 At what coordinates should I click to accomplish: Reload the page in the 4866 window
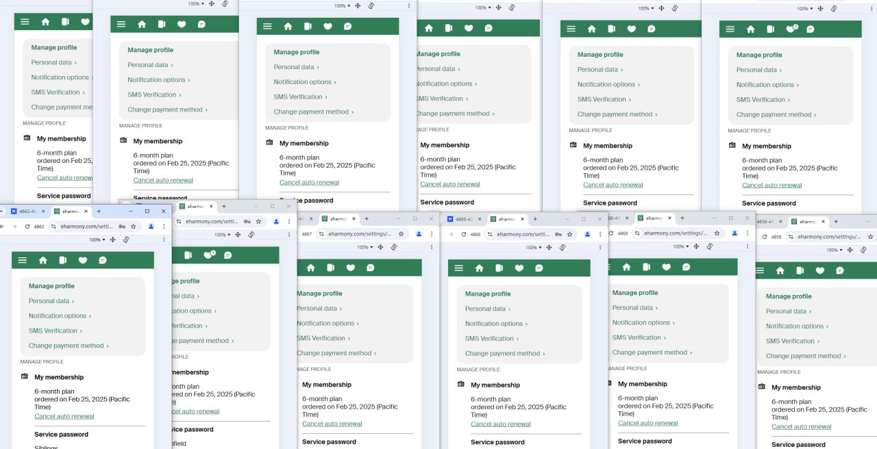463,234
